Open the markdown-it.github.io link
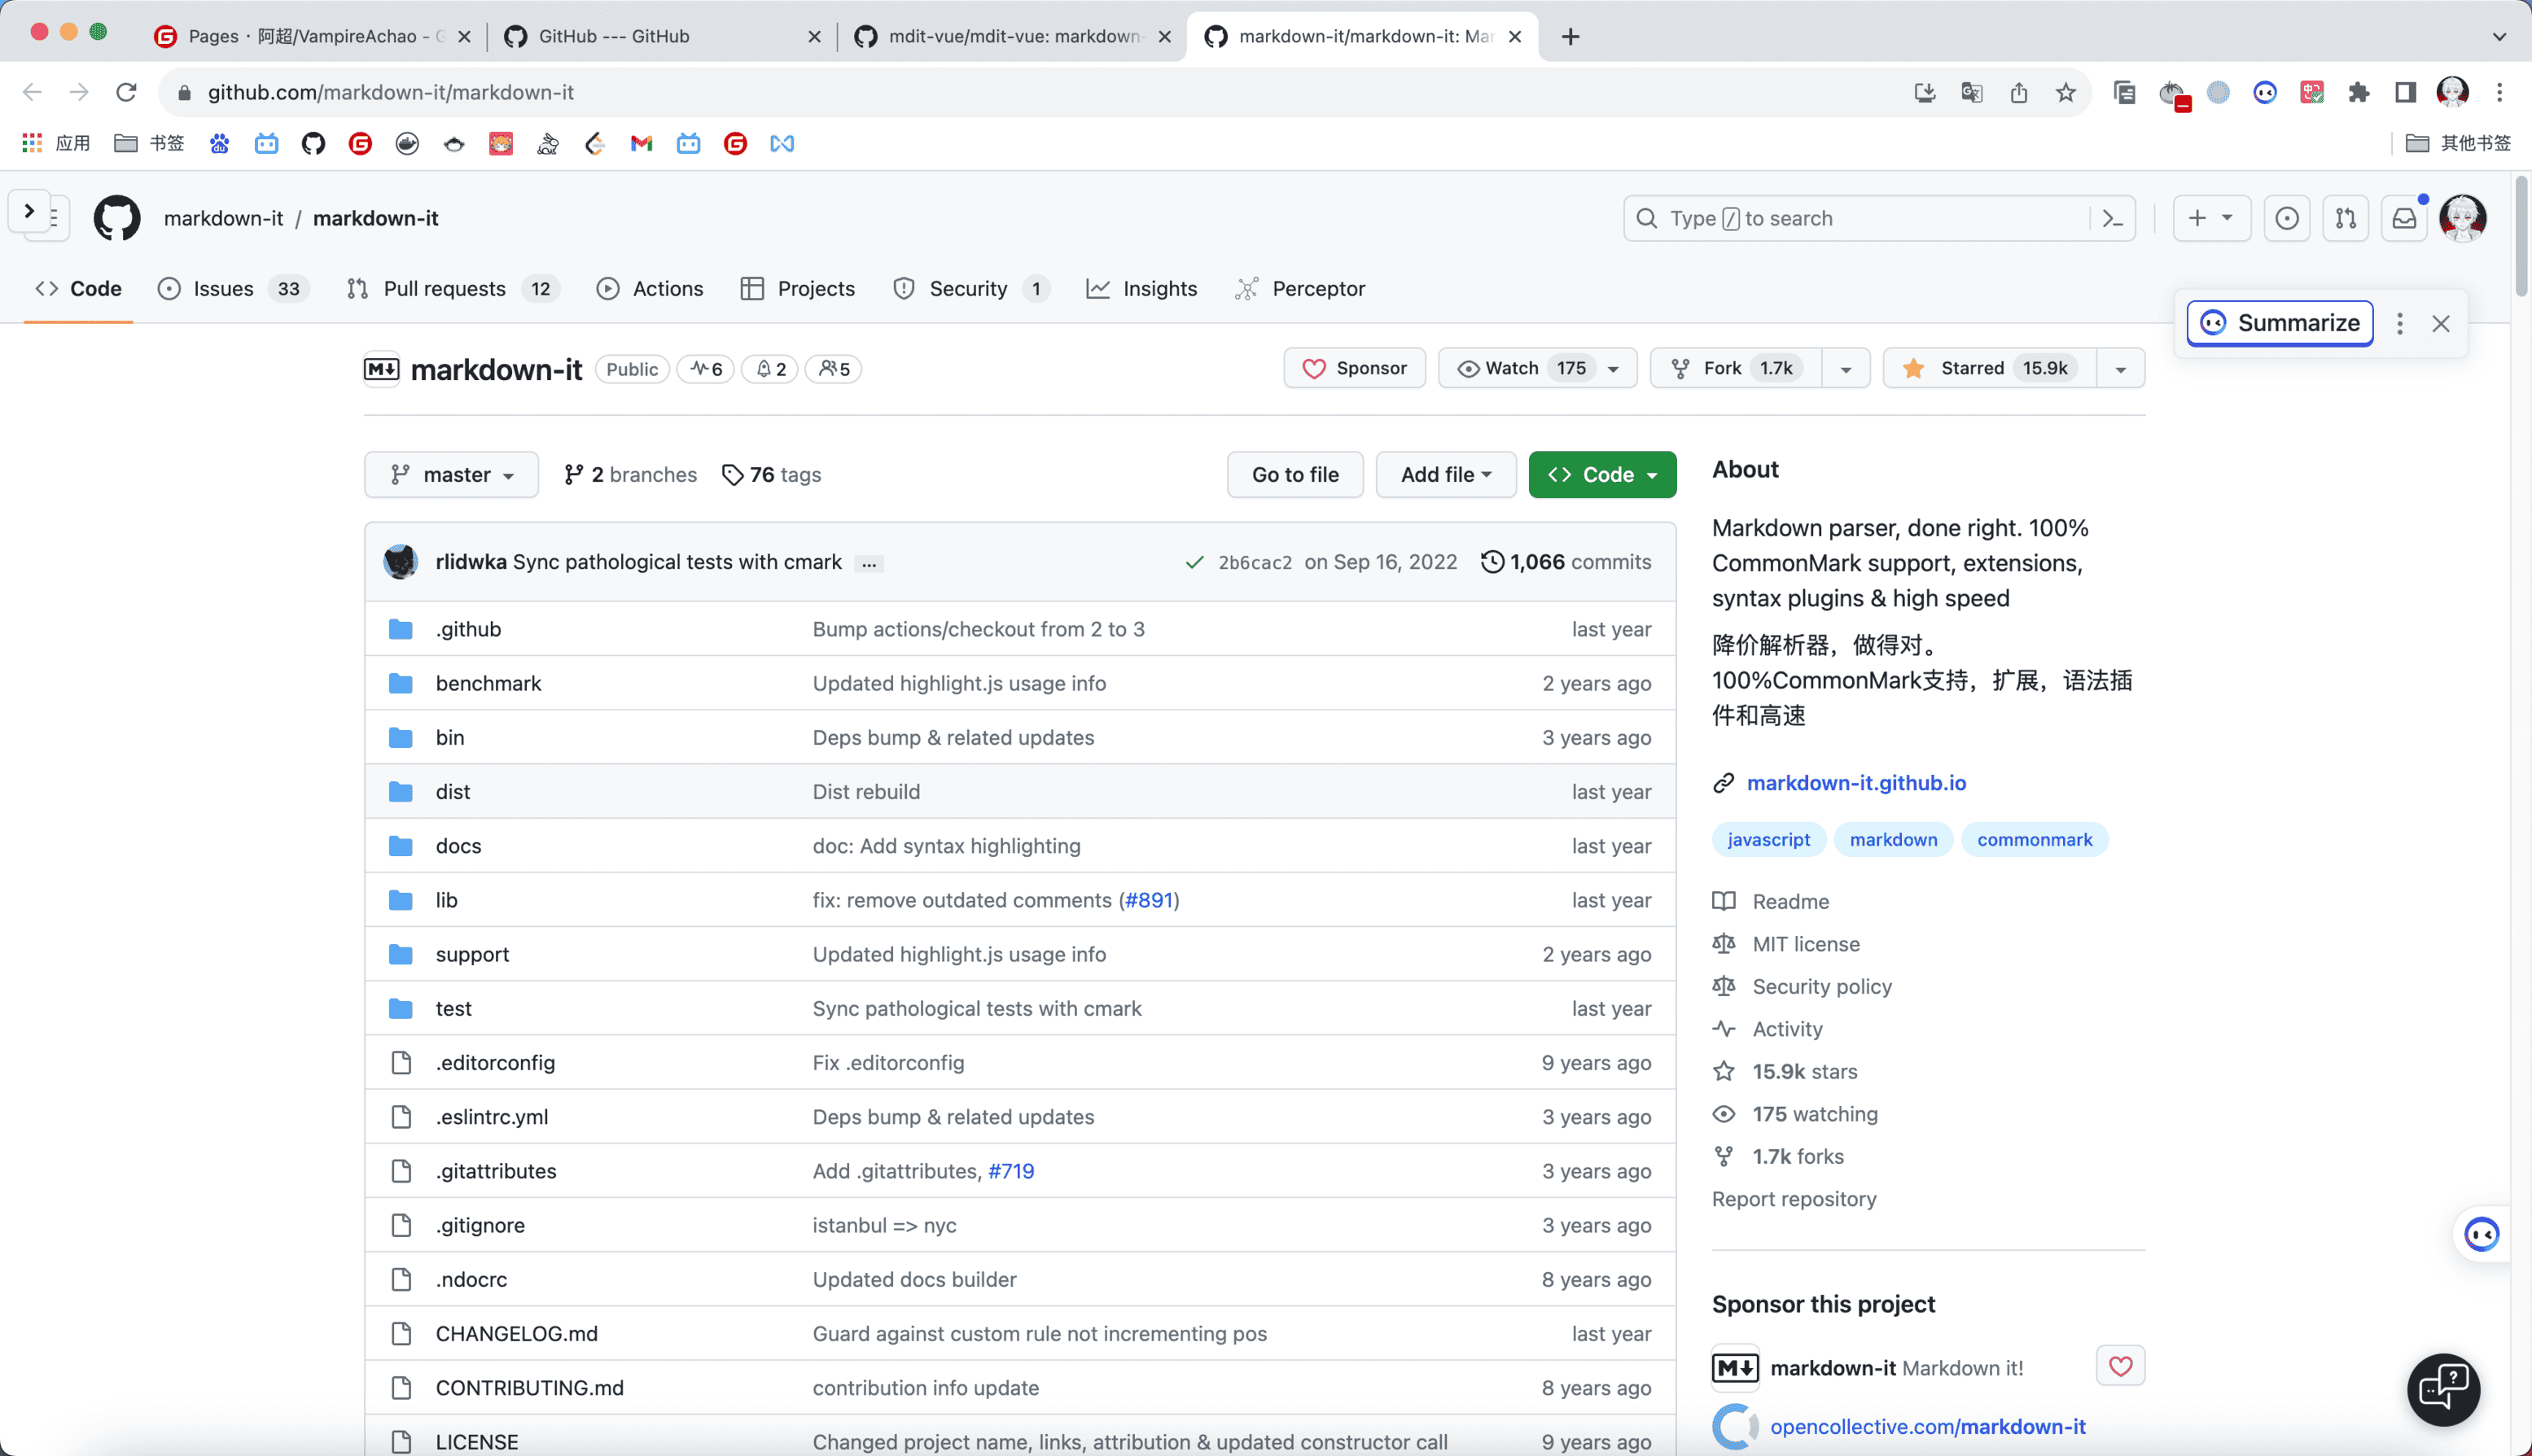Screen dimensions: 2532x1456 (1855, 783)
